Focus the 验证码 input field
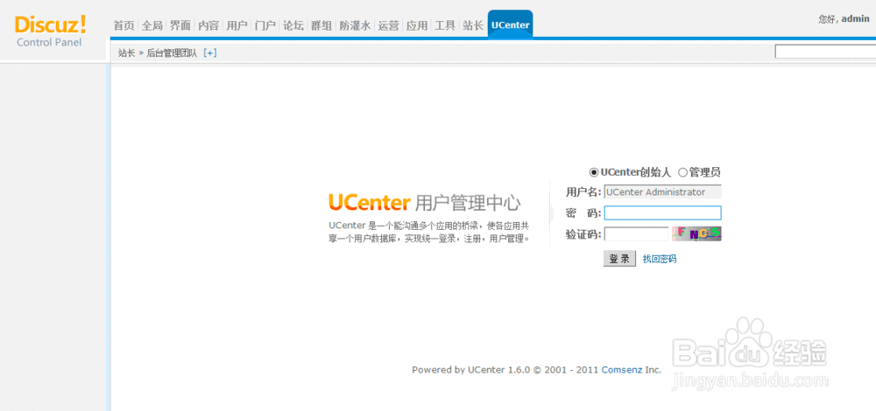The width and height of the screenshot is (876, 411). click(x=636, y=234)
